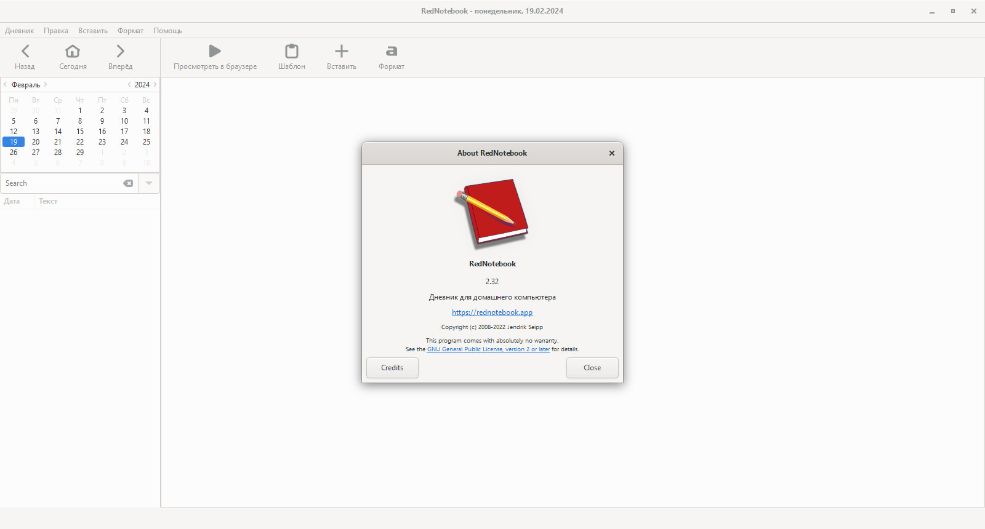
Task: Sort search results by Дата column
Action: tap(12, 201)
